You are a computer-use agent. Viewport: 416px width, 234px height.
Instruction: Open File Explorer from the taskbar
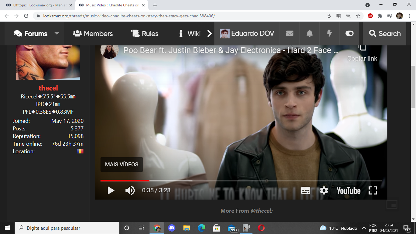(x=186, y=228)
